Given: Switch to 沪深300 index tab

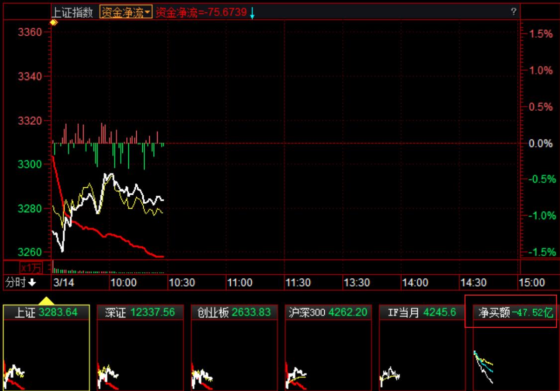Looking at the screenshot, I should (328, 313).
